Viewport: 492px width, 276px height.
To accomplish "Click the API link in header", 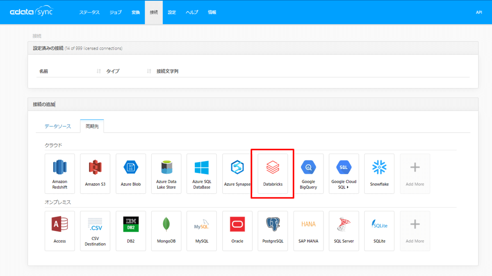I will [479, 12].
